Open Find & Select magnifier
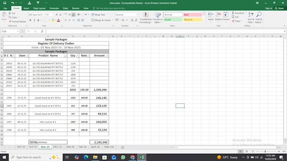Image resolution: width=287 pixels, height=161 pixels. [259, 18]
